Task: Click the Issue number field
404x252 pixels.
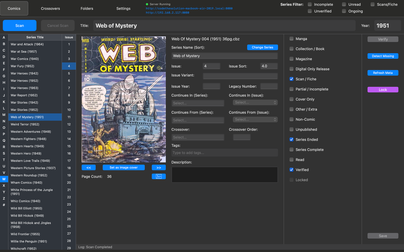Action: [x=212, y=66]
